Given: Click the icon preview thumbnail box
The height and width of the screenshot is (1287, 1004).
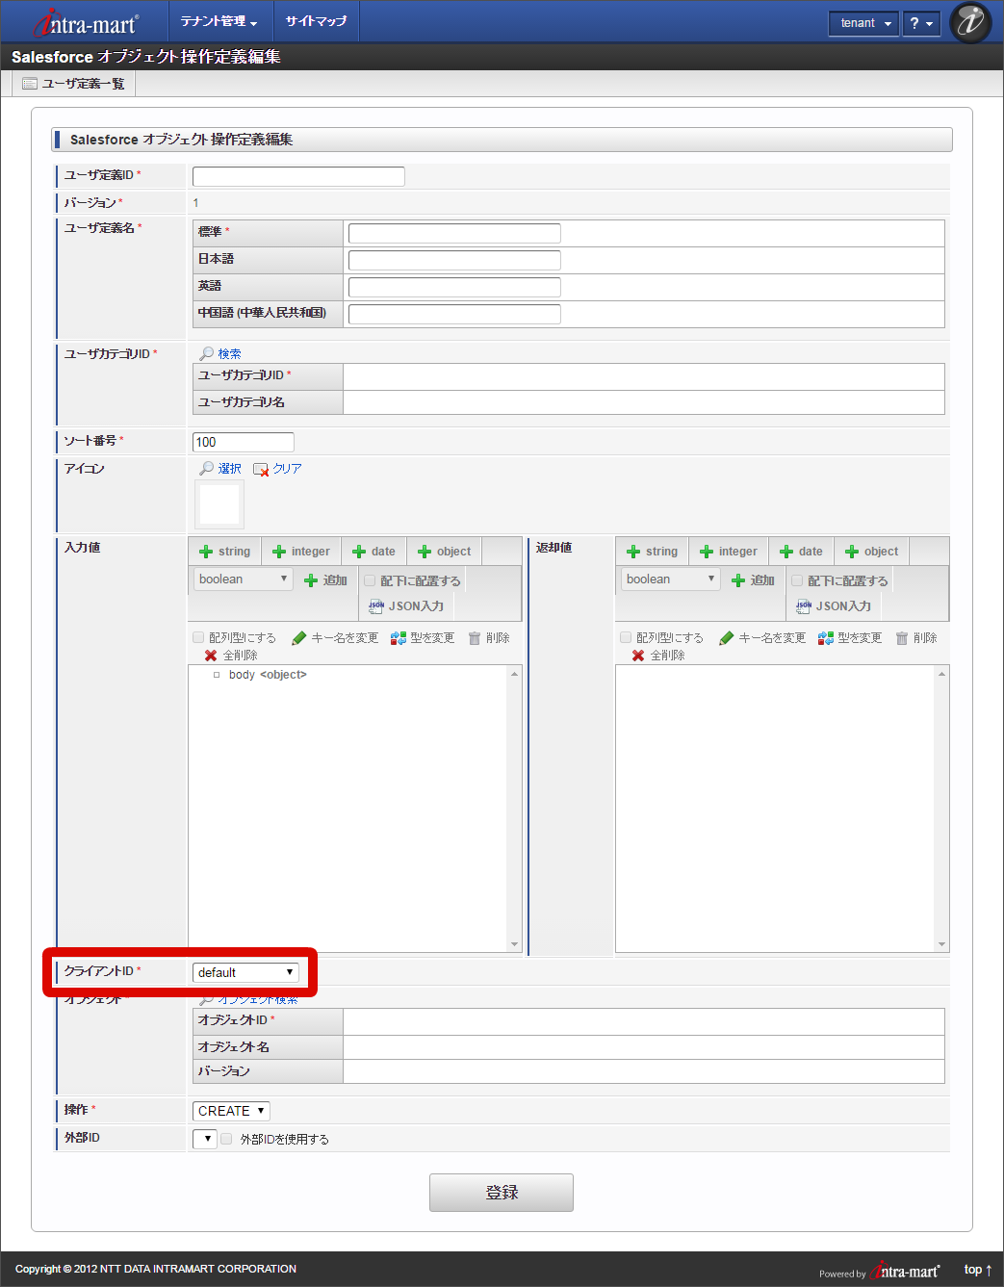Looking at the screenshot, I should (219, 504).
